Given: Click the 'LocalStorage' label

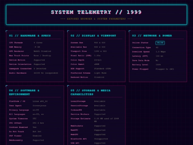Looking at the screenshot, I should 78,101.
